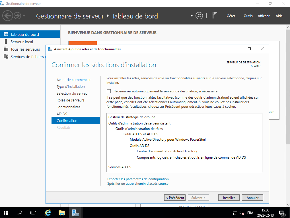
Task: Close the wizard with the X button
Action: point(262,49)
